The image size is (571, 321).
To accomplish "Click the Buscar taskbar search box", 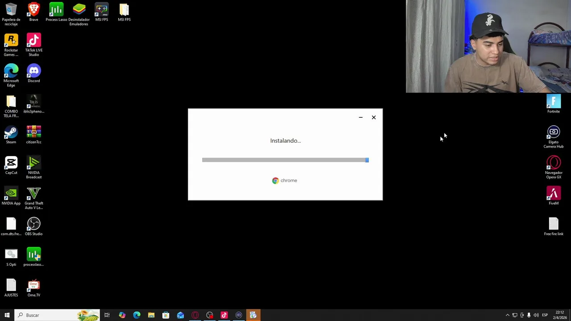I will click(x=57, y=315).
